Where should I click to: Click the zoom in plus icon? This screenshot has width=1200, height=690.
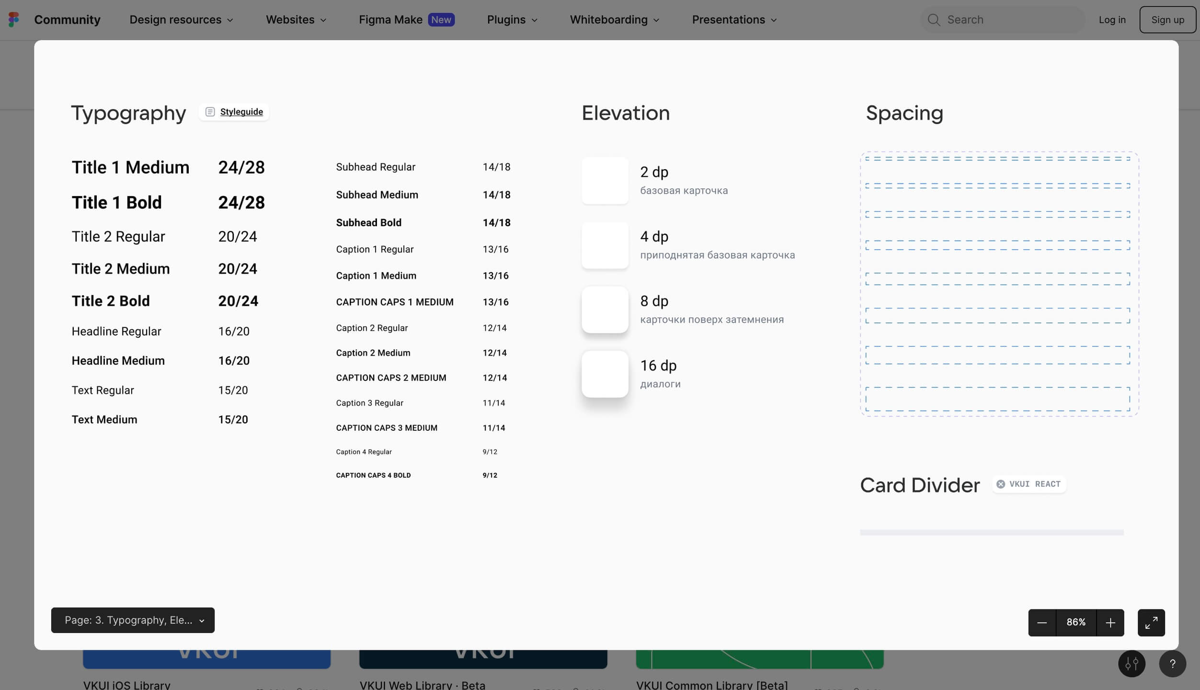(x=1110, y=622)
